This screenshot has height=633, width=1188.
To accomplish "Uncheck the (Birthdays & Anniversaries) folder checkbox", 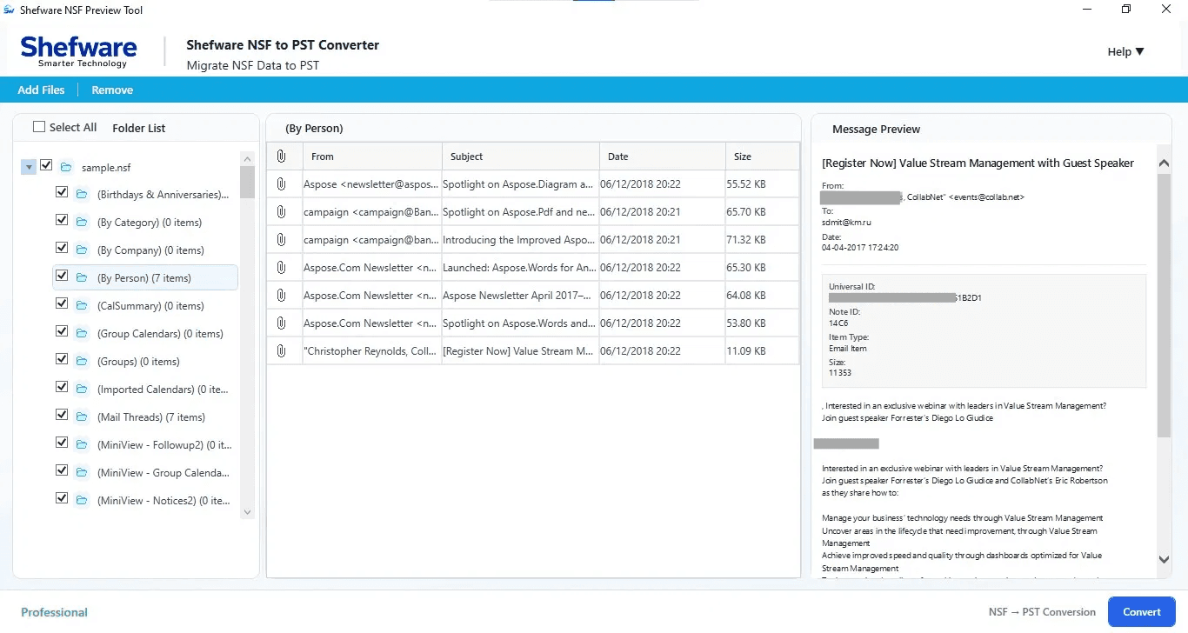I will pos(62,193).
